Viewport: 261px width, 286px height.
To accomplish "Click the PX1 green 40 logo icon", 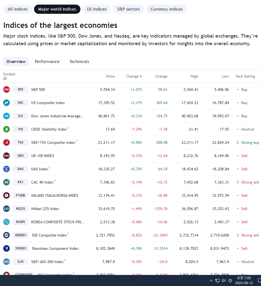I will [x=6, y=182].
